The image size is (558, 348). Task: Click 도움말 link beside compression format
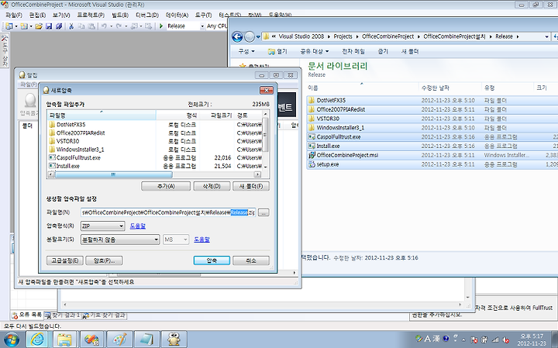pos(138,226)
